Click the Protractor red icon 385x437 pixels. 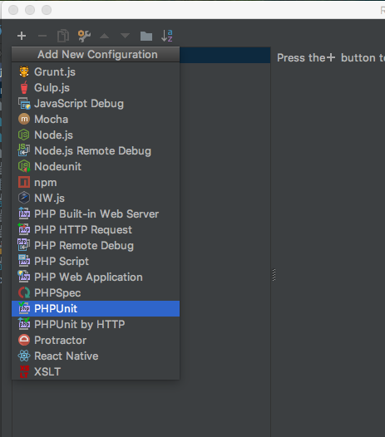(24, 340)
